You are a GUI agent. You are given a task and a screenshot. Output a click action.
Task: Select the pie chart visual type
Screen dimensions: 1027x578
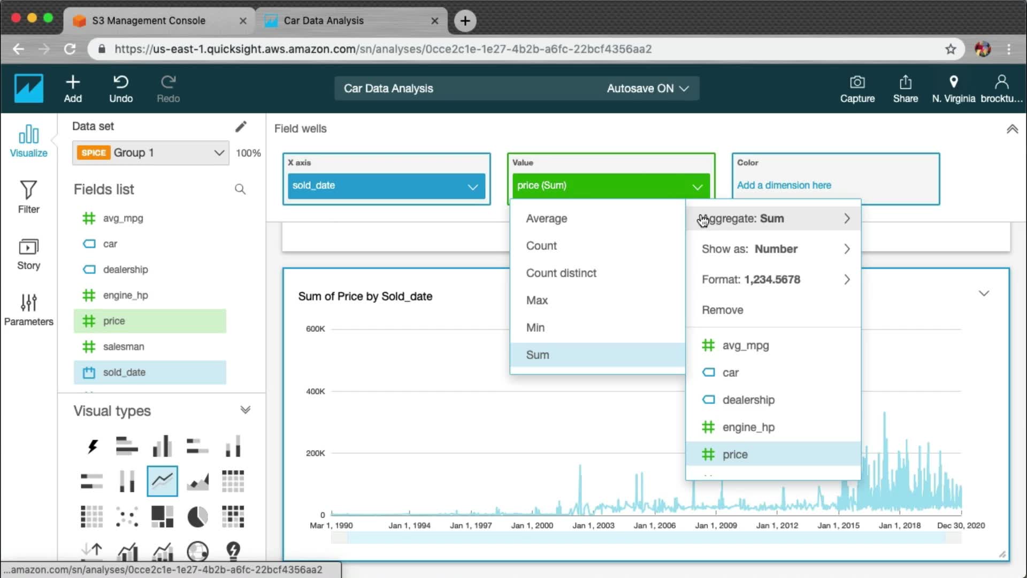pos(197,516)
